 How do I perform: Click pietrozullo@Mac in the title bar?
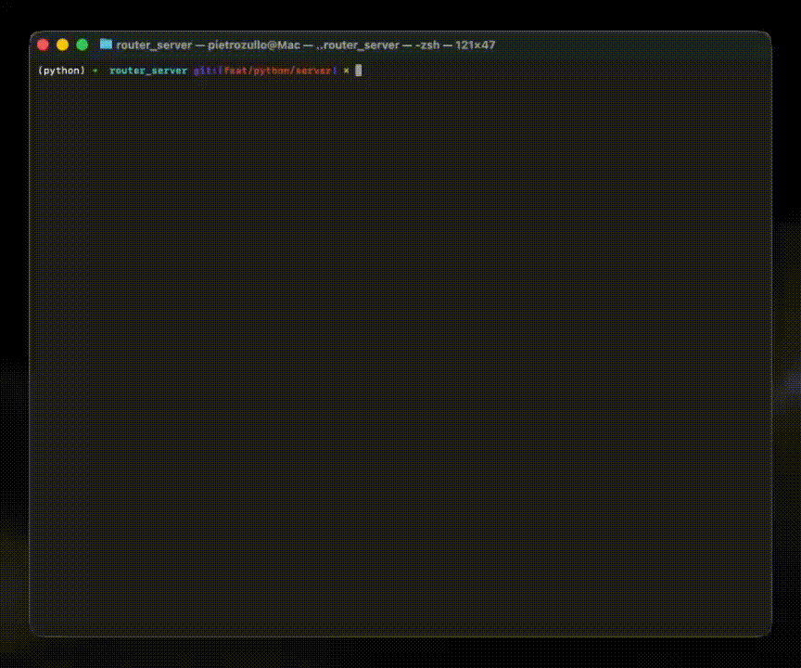254,45
